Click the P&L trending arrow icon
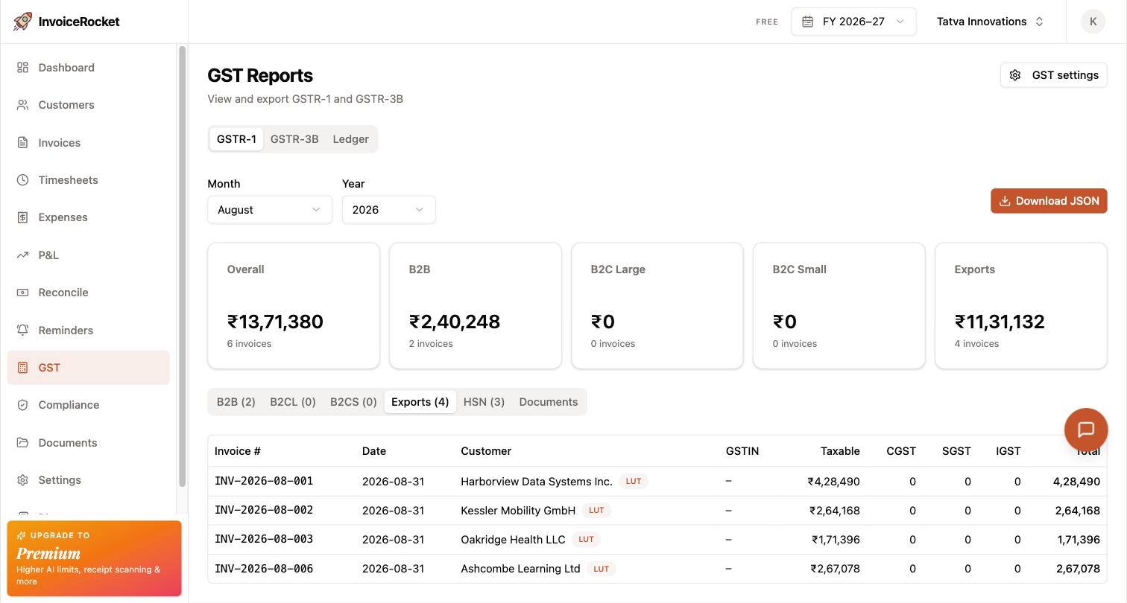 tap(23, 255)
